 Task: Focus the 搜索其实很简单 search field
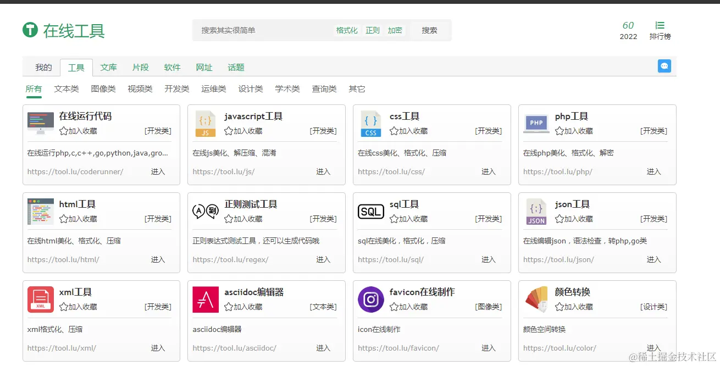262,30
